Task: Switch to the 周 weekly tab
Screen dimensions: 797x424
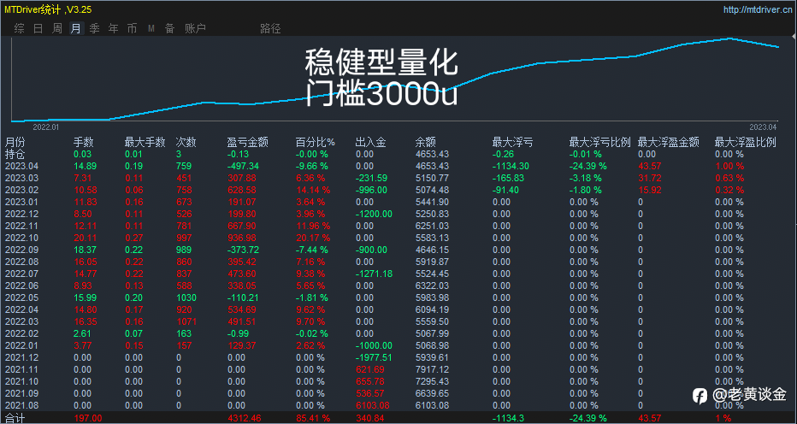Action: coord(57,28)
